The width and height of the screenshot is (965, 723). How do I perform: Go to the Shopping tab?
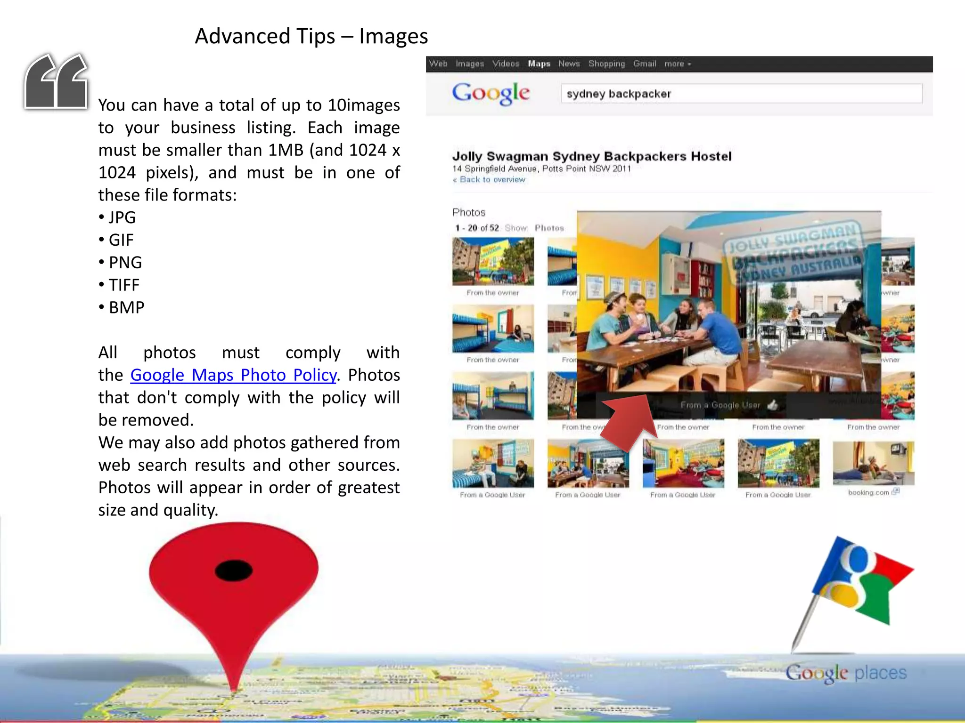tap(606, 64)
